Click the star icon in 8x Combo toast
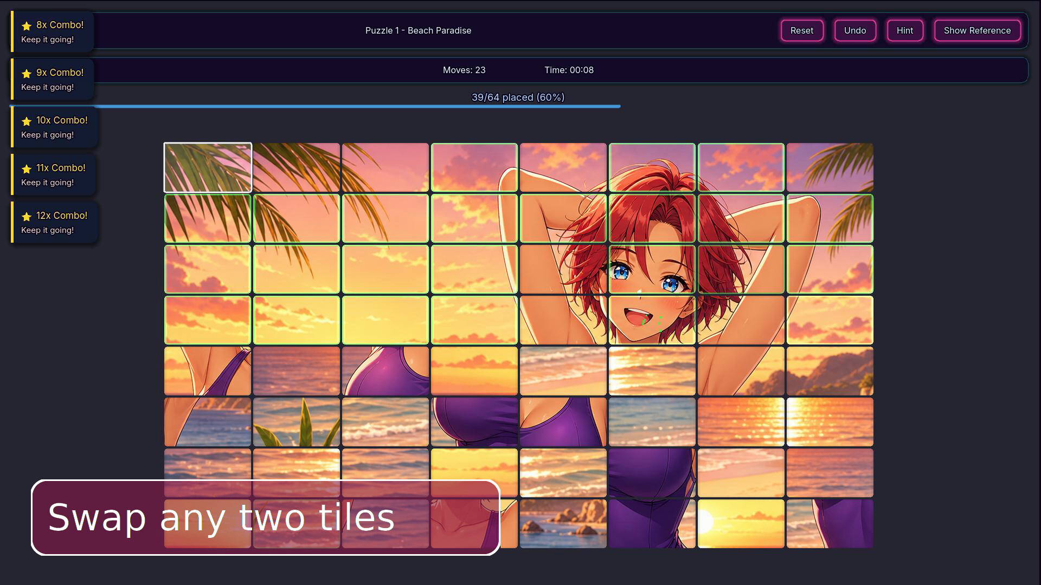 click(27, 25)
